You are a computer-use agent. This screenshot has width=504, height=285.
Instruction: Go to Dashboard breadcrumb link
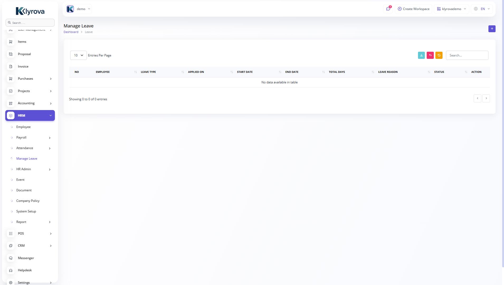71,32
